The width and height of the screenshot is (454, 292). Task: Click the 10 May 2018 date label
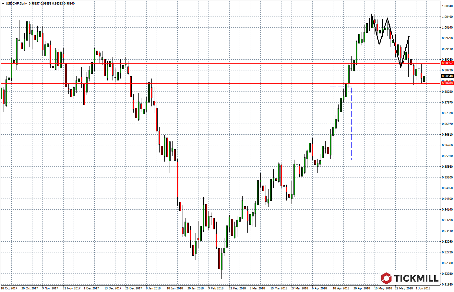coord(383,288)
